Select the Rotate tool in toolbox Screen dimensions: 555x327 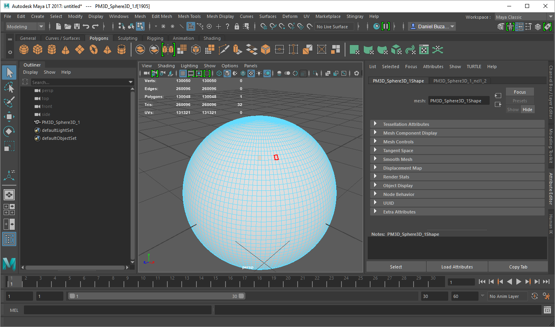9,131
